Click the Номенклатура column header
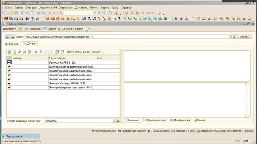This screenshot has height=144, width=257. click(72, 58)
